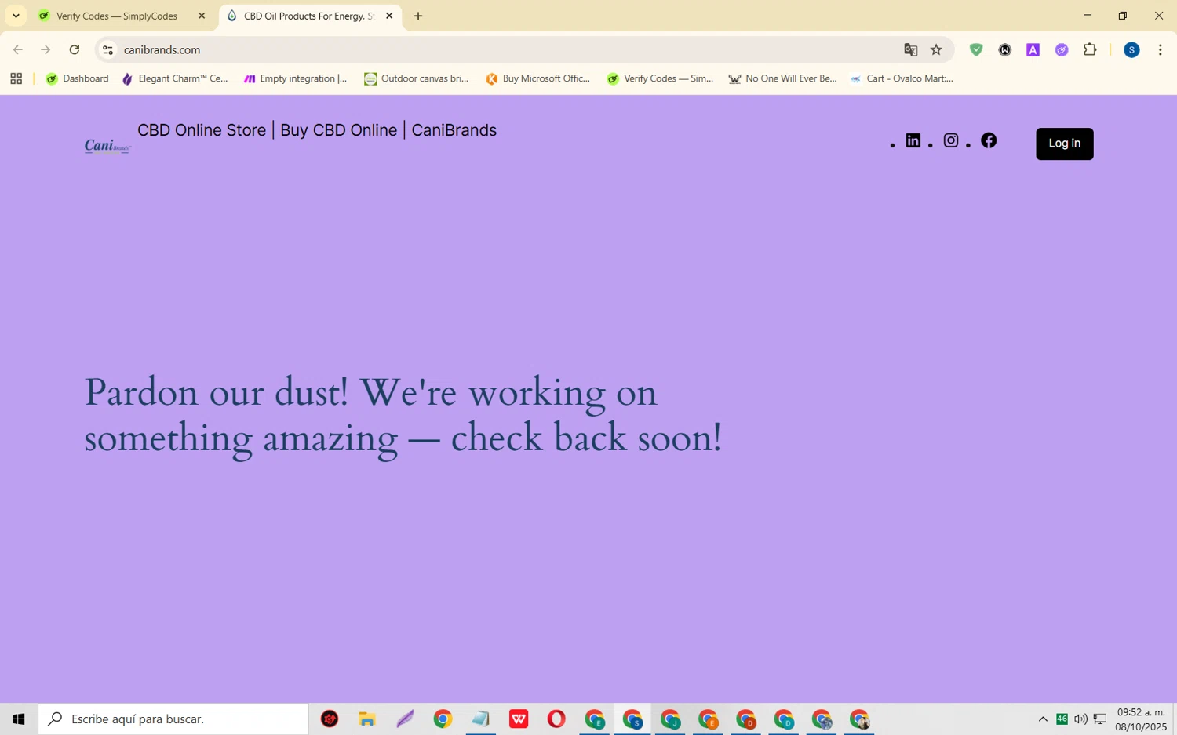Open File Explorer from the taskbar
The image size is (1177, 735).
367,719
